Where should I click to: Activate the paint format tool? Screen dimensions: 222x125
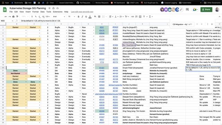(x=17, y=17)
